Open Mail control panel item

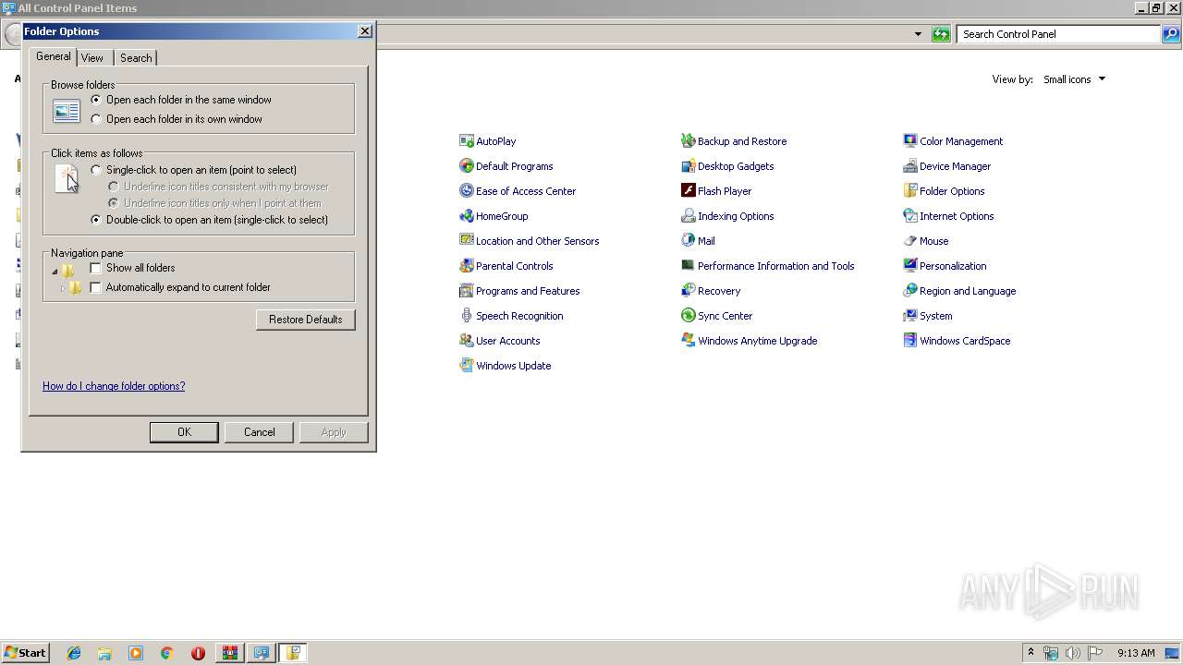698,241
